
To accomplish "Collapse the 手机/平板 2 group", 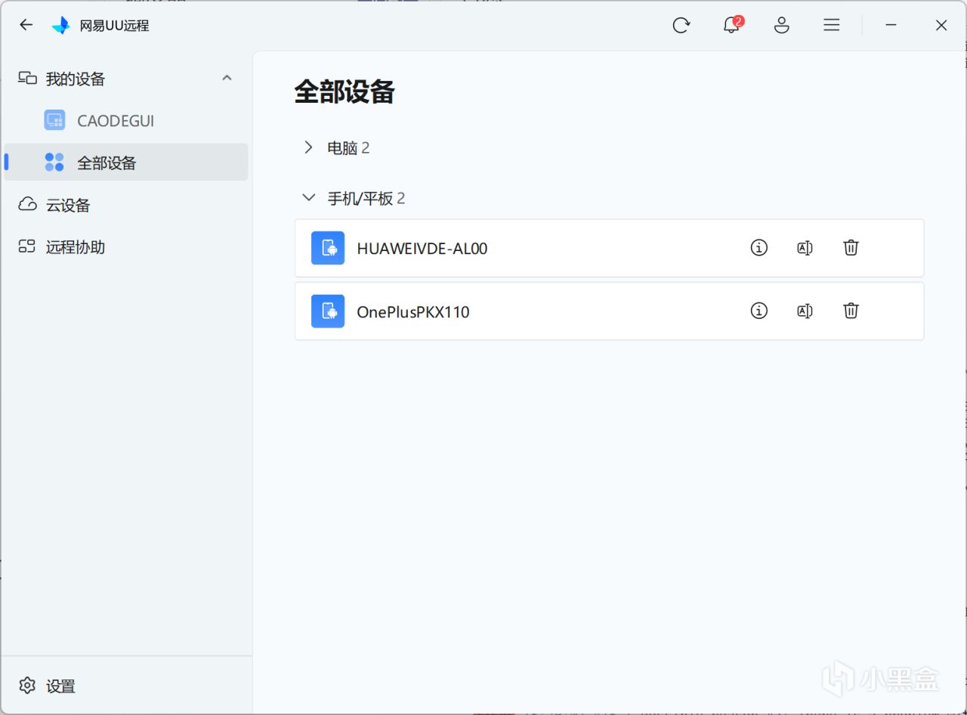I will 308,198.
